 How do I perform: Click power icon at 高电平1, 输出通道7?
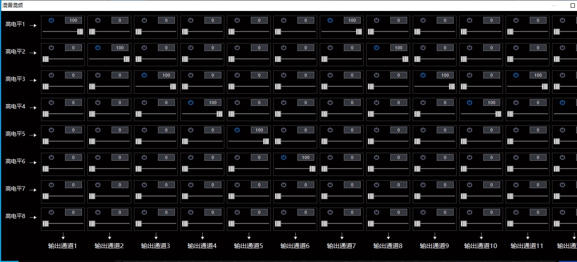click(330, 20)
